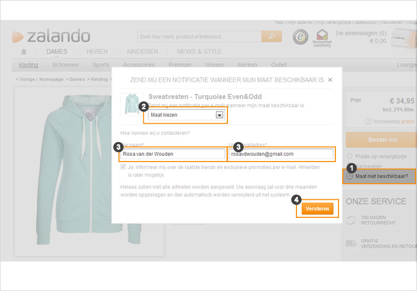Click the e-commerce trust seal badge
This screenshot has width=417, height=291.
pyautogui.click(x=301, y=37)
